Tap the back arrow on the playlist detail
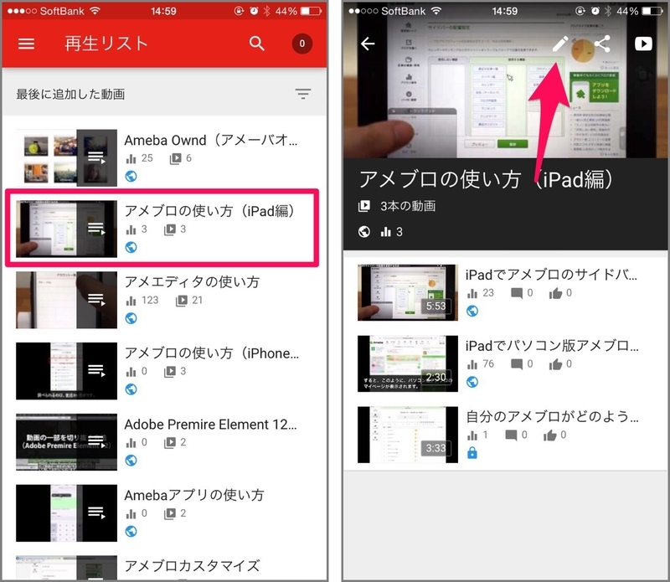The height and width of the screenshot is (582, 670). coord(368,44)
